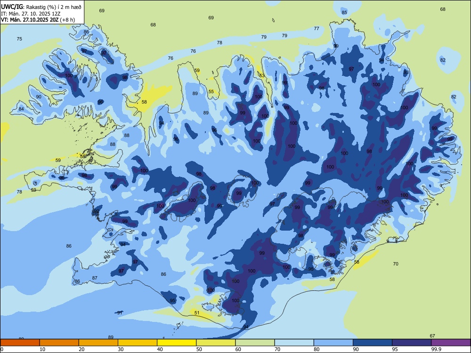Click the '50' legend tick label
The height and width of the screenshot is (353, 471).
coord(199,349)
